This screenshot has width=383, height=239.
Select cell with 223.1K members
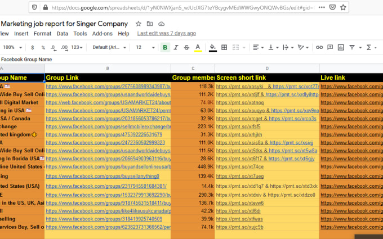(193, 127)
